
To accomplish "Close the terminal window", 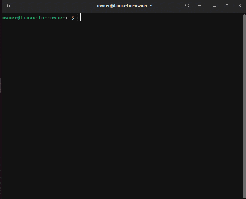I will click(240, 6).
